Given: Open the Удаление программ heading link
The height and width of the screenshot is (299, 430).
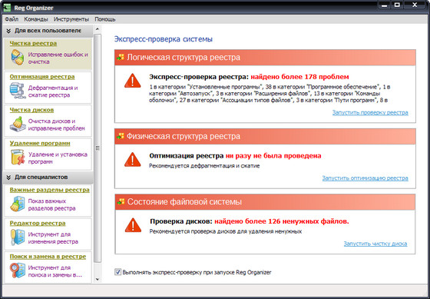Looking at the screenshot, I should [x=40, y=143].
